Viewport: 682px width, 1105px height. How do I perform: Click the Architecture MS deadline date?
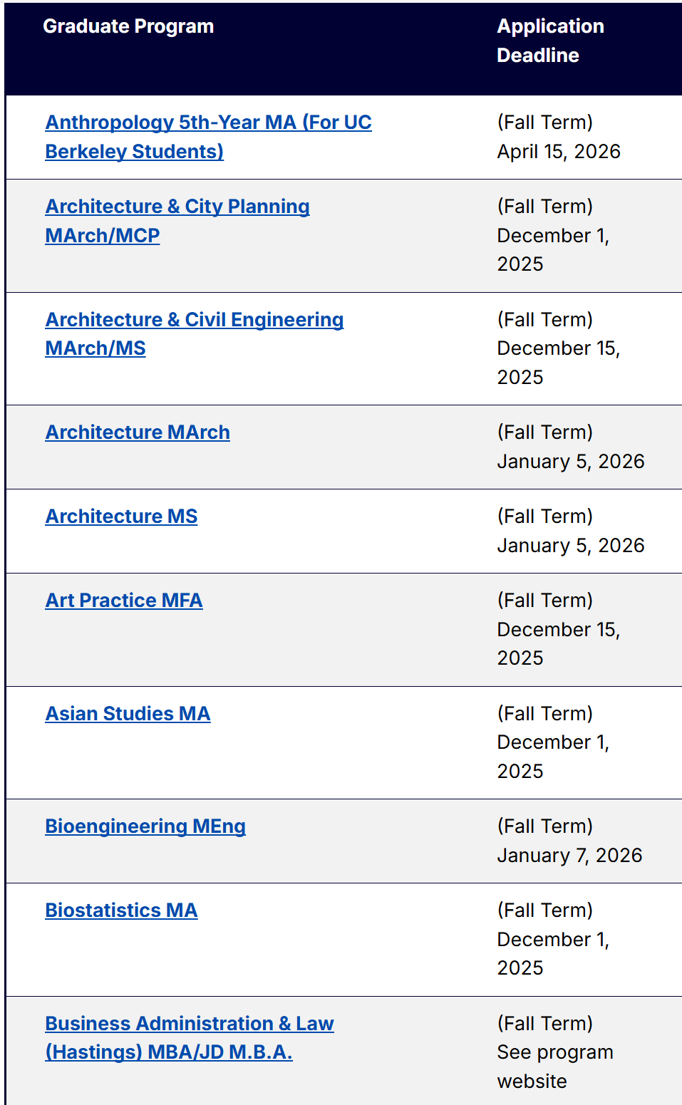(x=570, y=546)
